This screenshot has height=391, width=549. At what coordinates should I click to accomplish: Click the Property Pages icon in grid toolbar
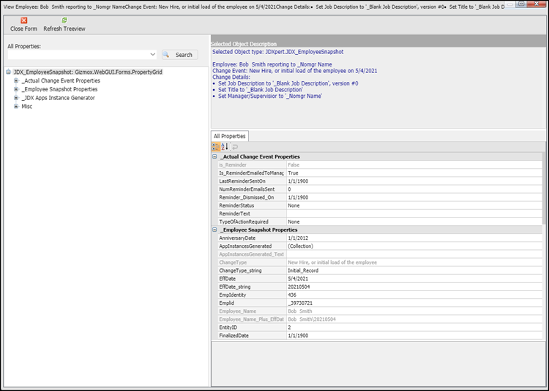click(x=235, y=147)
